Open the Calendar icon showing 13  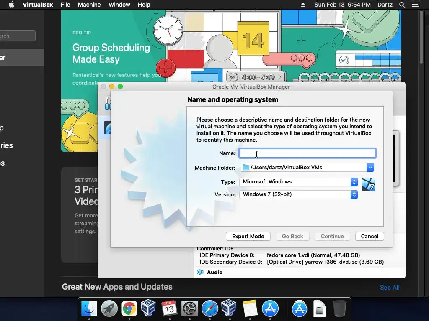[x=169, y=308]
